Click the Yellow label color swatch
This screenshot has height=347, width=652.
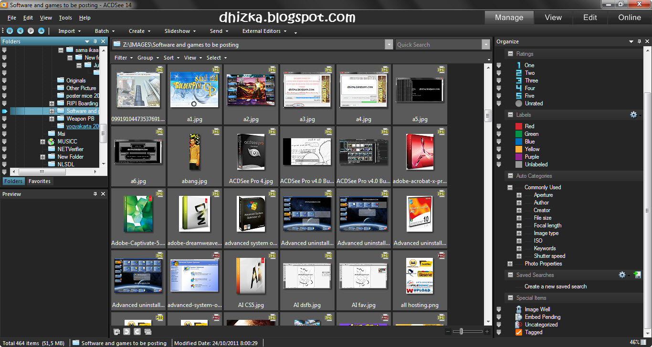pos(519,149)
